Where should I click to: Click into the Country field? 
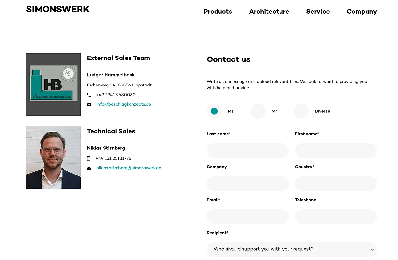(x=336, y=184)
